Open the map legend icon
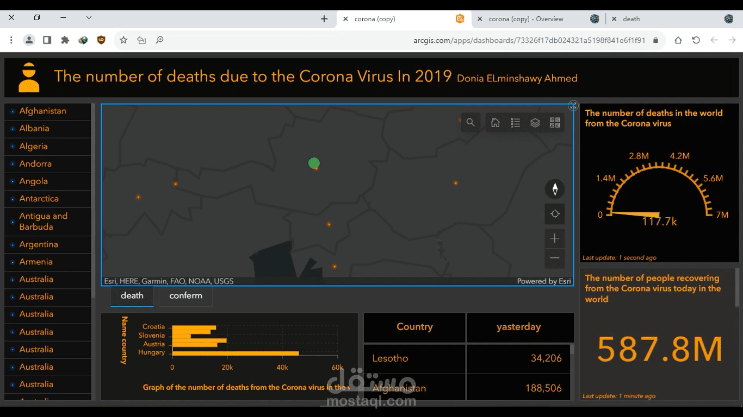Screen dimensions: 743x417 pyautogui.click(x=515, y=122)
